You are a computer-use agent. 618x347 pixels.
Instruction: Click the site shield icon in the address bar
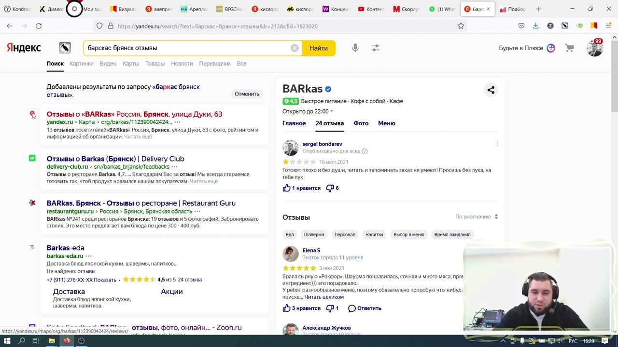99,26
